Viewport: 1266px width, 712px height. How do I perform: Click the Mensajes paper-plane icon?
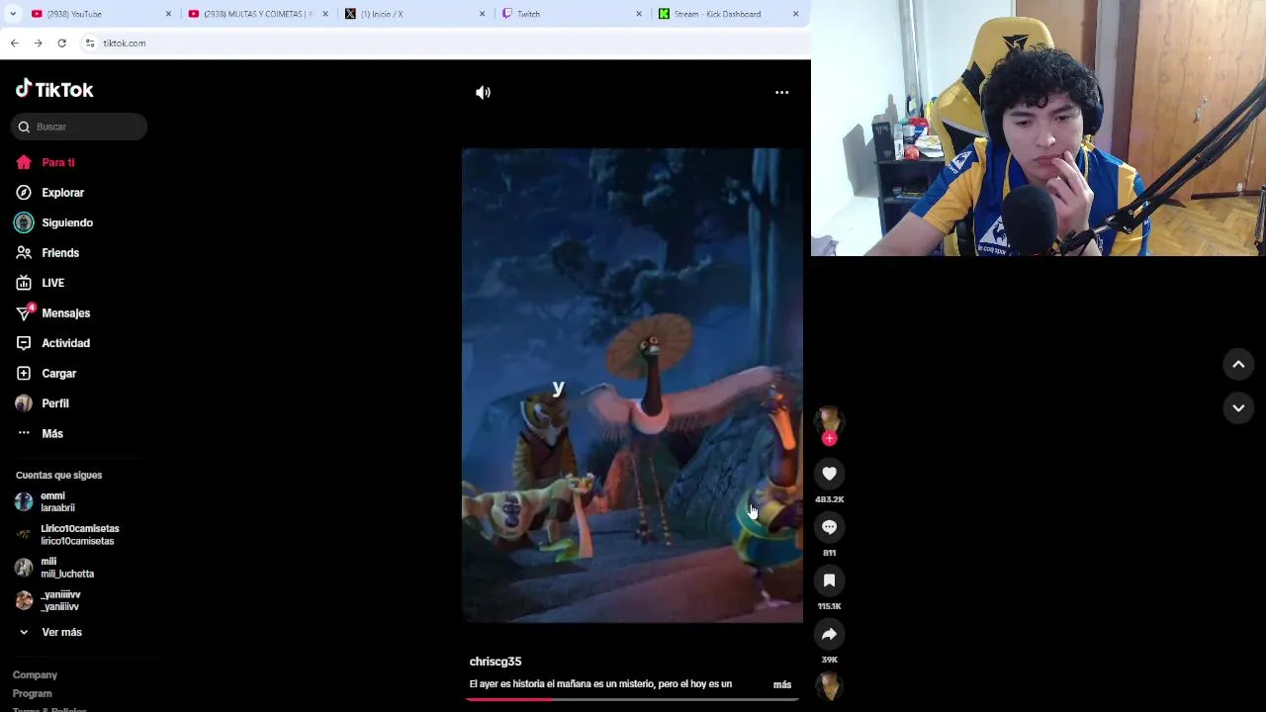point(24,313)
